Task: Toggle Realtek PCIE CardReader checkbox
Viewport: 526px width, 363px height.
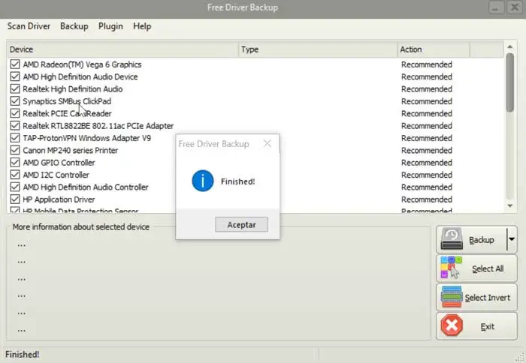Action: [x=15, y=113]
